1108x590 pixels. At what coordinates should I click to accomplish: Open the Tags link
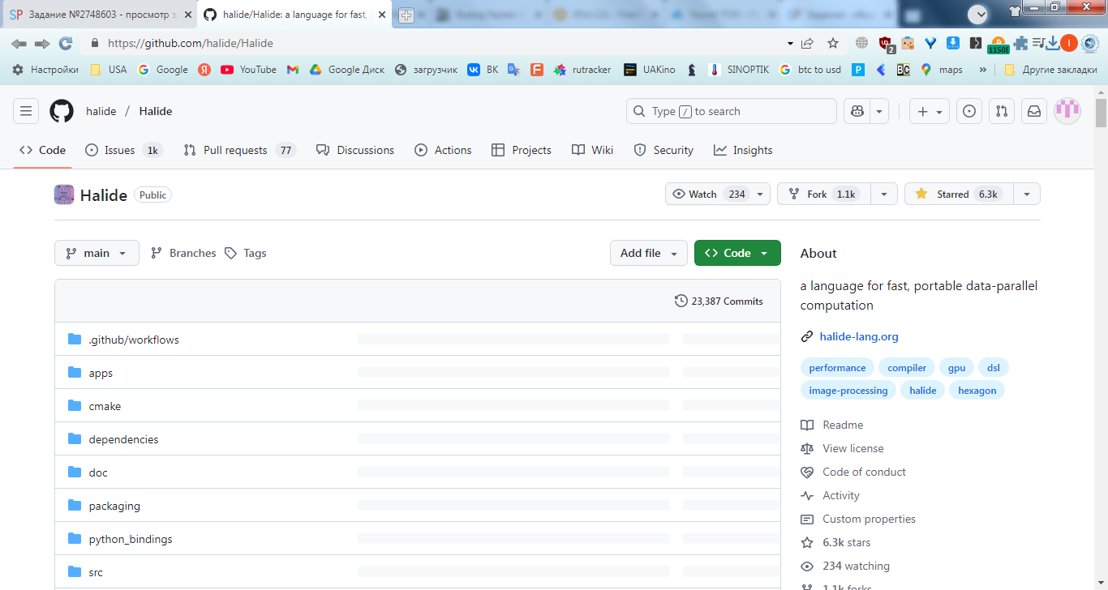tap(246, 253)
